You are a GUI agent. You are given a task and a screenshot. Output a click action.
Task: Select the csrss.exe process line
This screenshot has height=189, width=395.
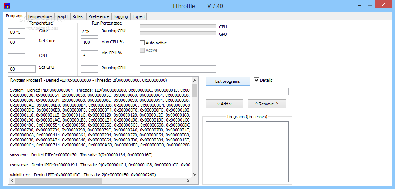click(100, 165)
